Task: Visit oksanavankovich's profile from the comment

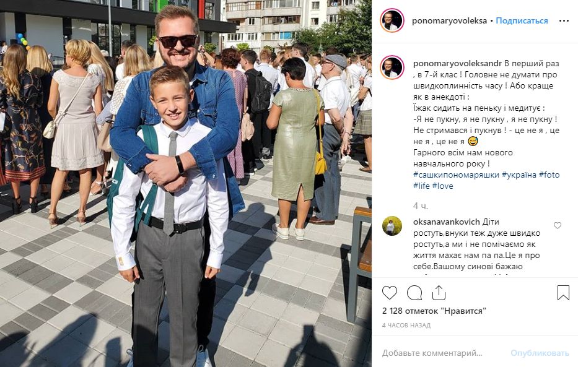Action: (x=447, y=222)
